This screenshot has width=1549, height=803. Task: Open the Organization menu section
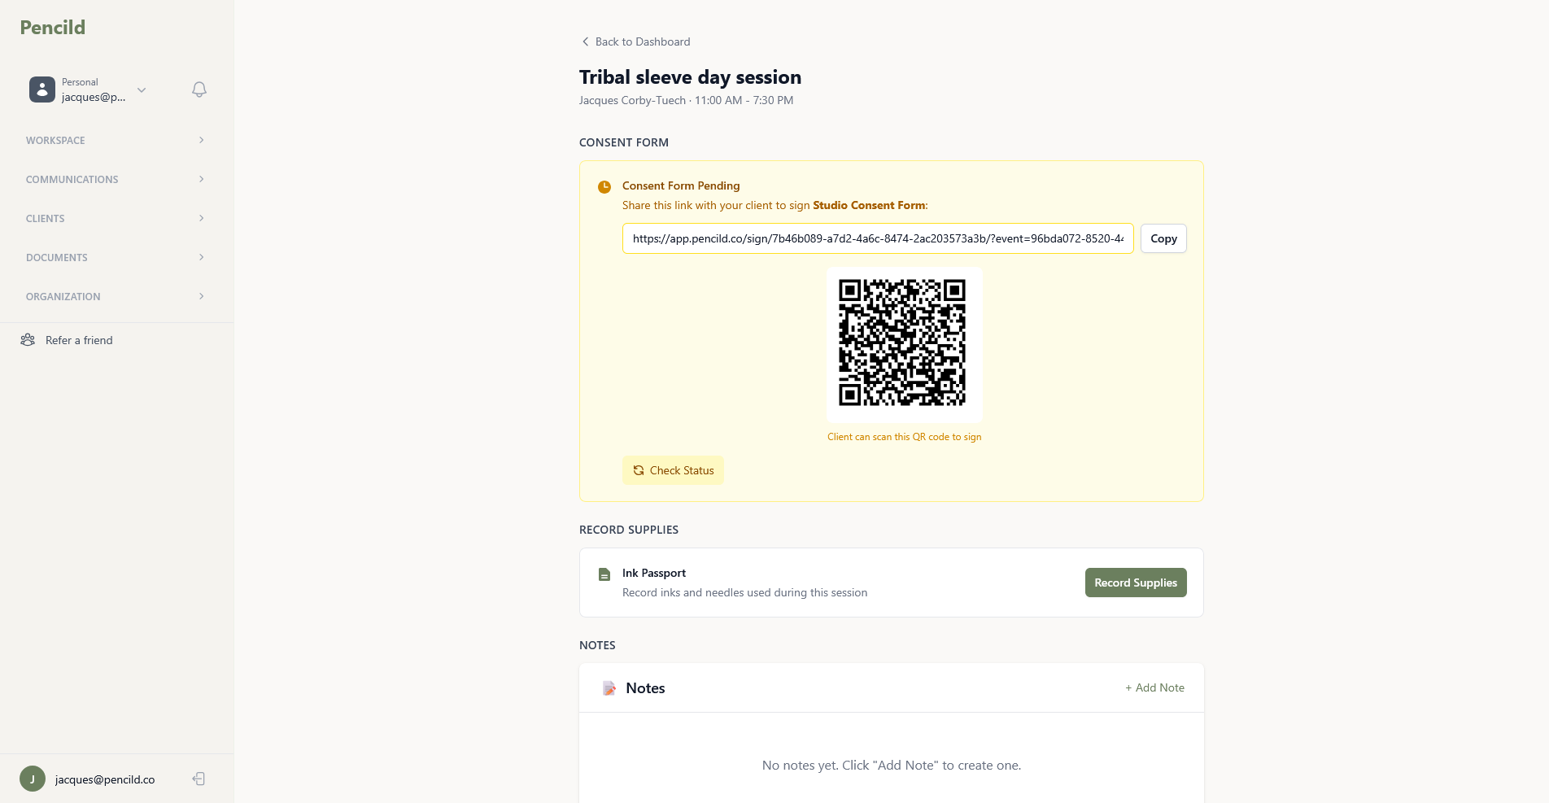pyautogui.click(x=115, y=297)
